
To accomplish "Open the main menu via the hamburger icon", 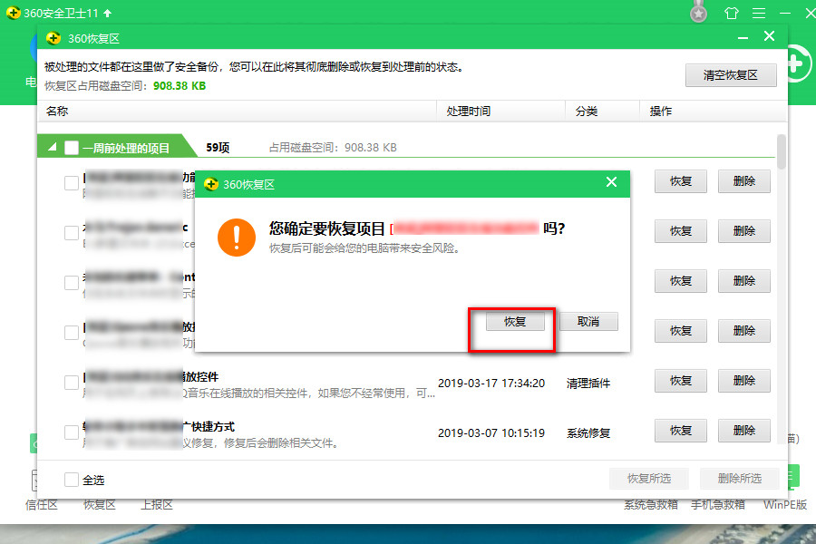I will click(760, 13).
